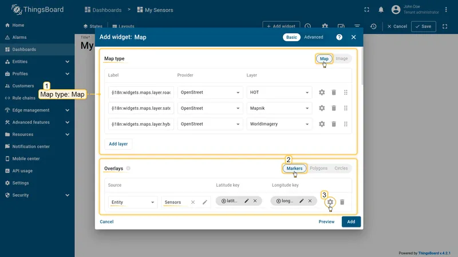Click Add to add the widget
Viewport: 458px width, 257px height.
[x=351, y=222]
